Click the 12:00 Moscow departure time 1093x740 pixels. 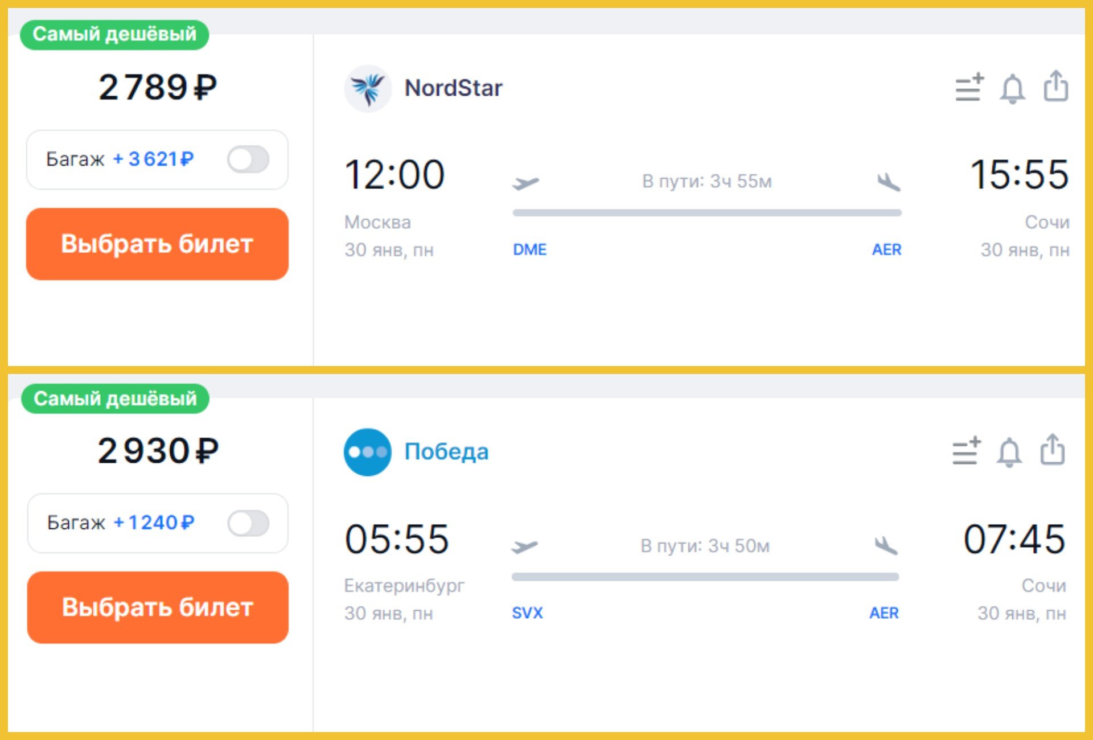[395, 175]
